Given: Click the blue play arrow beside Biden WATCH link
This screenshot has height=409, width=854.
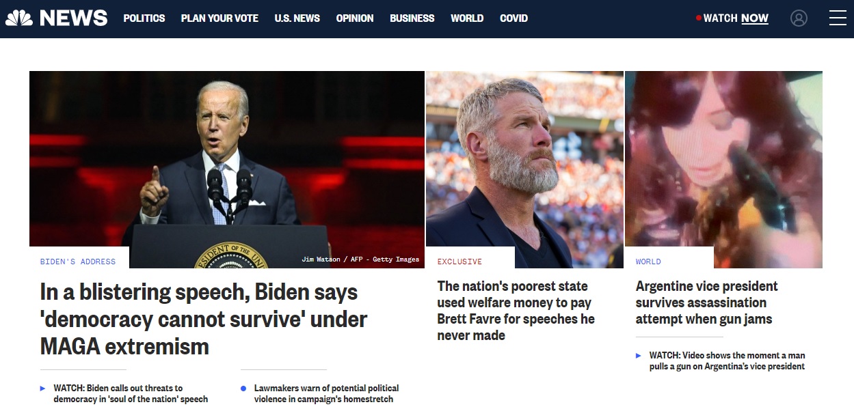Looking at the screenshot, I should point(43,389).
